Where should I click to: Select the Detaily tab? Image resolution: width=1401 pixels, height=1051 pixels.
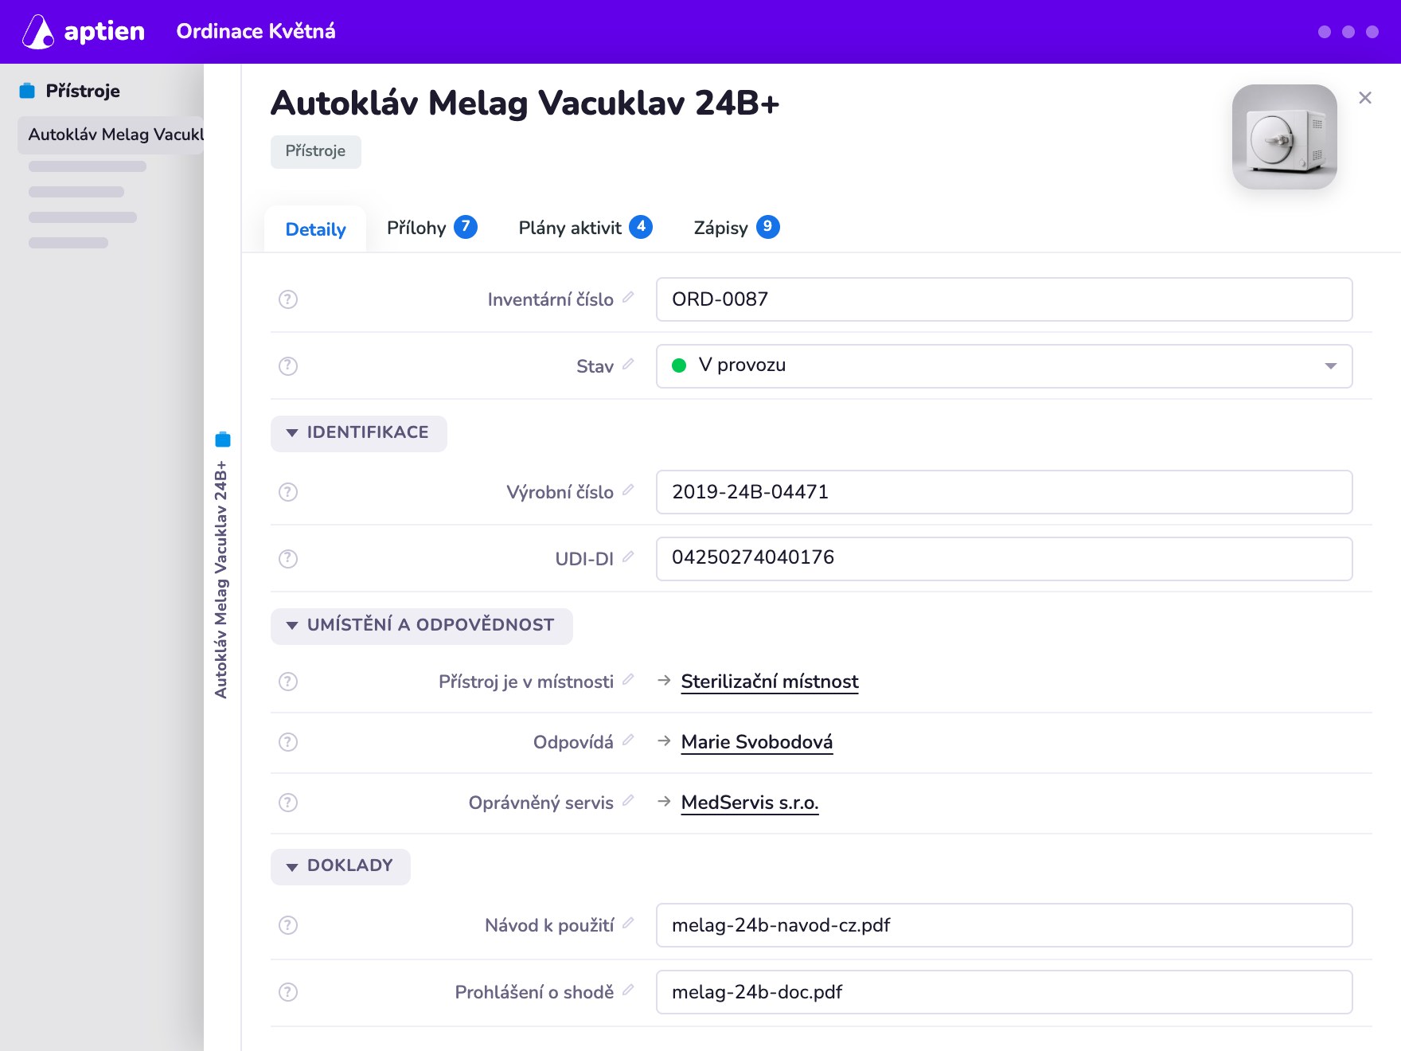pyautogui.click(x=315, y=229)
